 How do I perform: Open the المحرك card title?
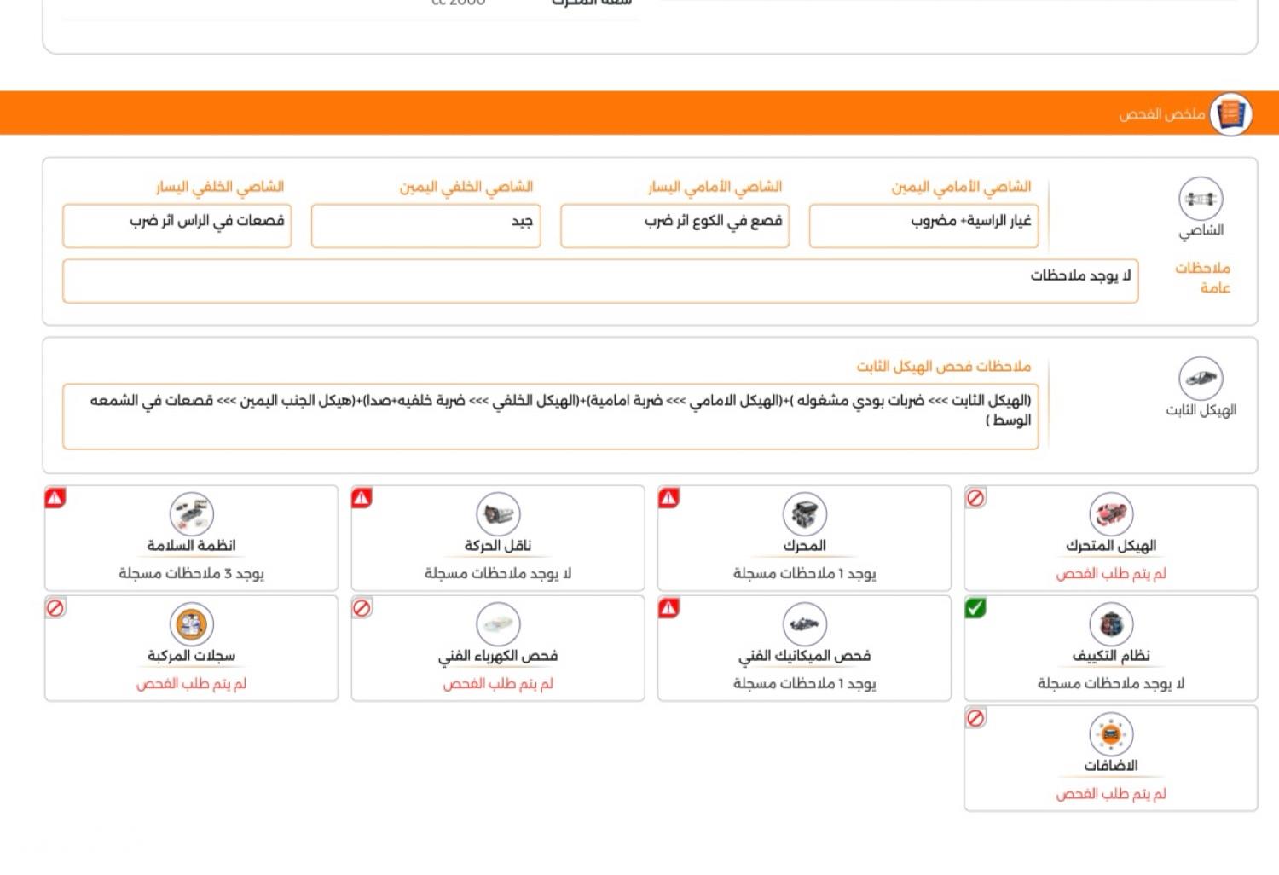(x=805, y=545)
